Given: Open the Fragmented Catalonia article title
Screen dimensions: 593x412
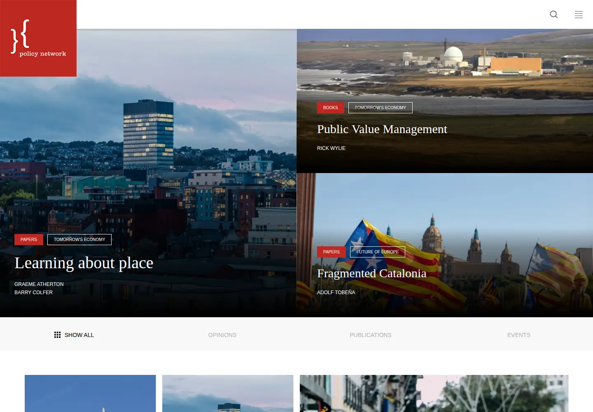Looking at the screenshot, I should click(x=371, y=273).
